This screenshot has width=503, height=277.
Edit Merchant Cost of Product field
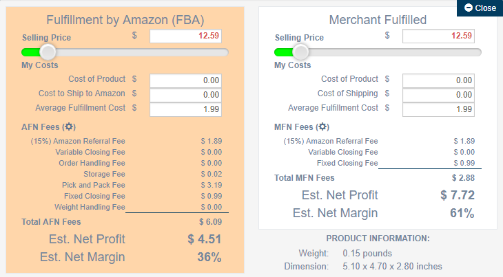438,80
